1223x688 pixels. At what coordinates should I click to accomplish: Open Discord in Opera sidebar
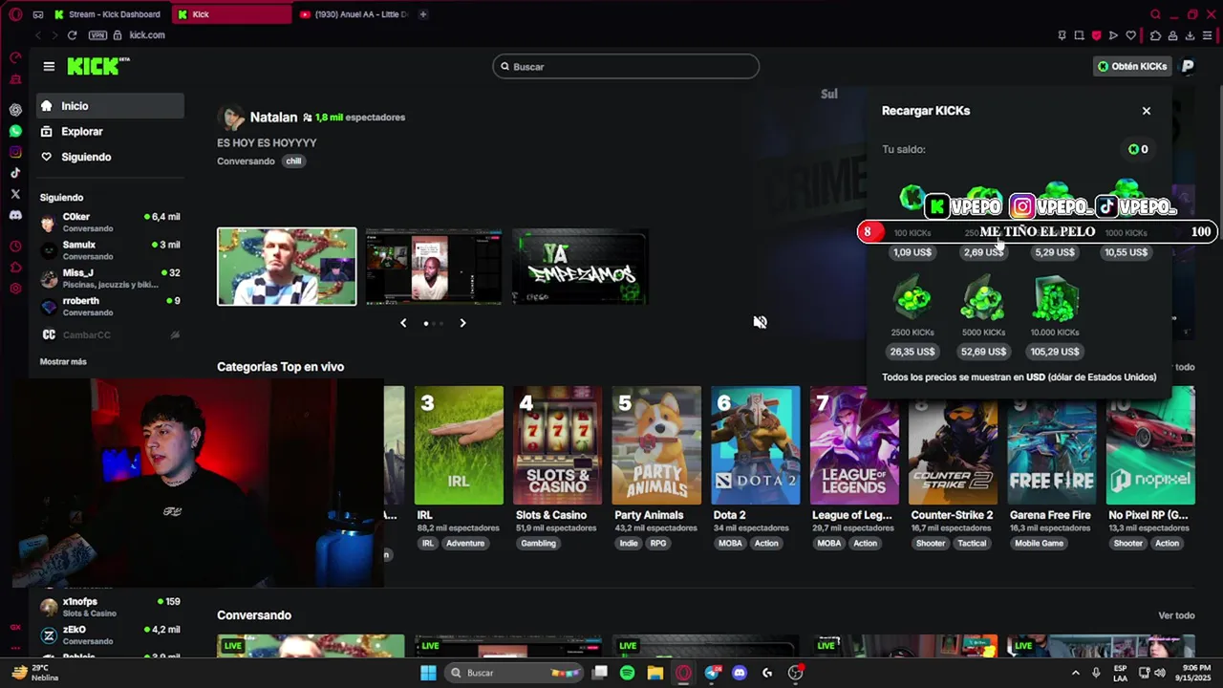coord(15,215)
